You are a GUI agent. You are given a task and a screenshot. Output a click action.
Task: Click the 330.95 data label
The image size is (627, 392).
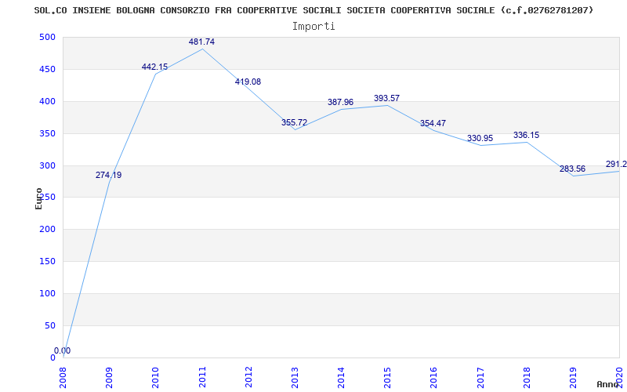(x=480, y=139)
